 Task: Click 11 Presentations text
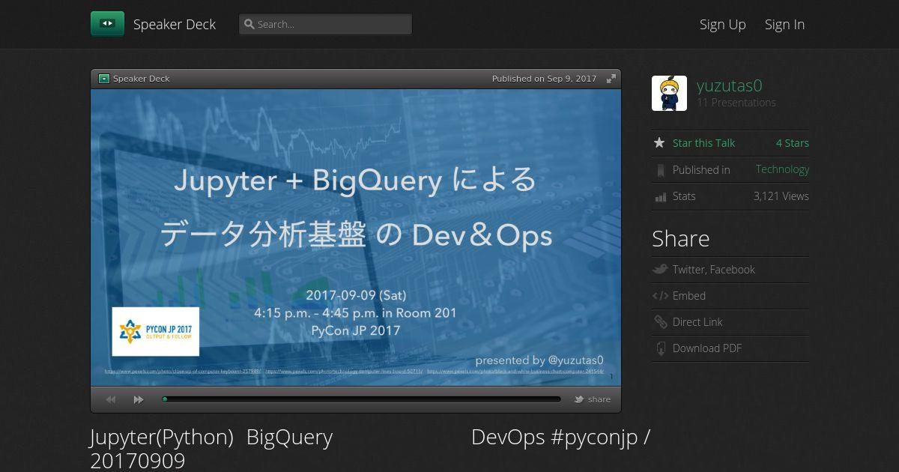(x=736, y=103)
